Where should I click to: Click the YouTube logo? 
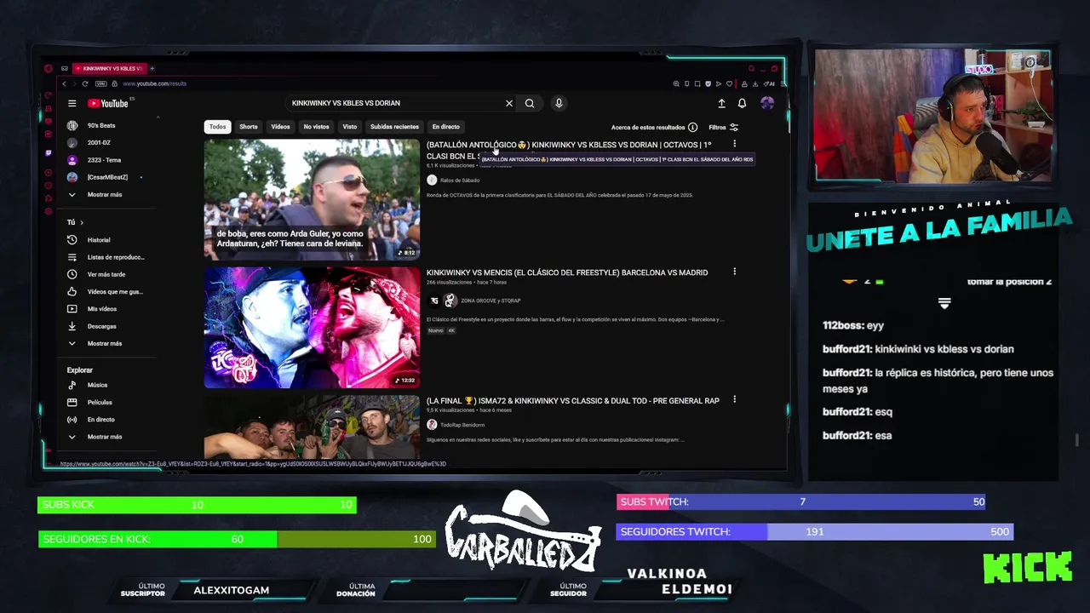pyautogui.click(x=108, y=103)
